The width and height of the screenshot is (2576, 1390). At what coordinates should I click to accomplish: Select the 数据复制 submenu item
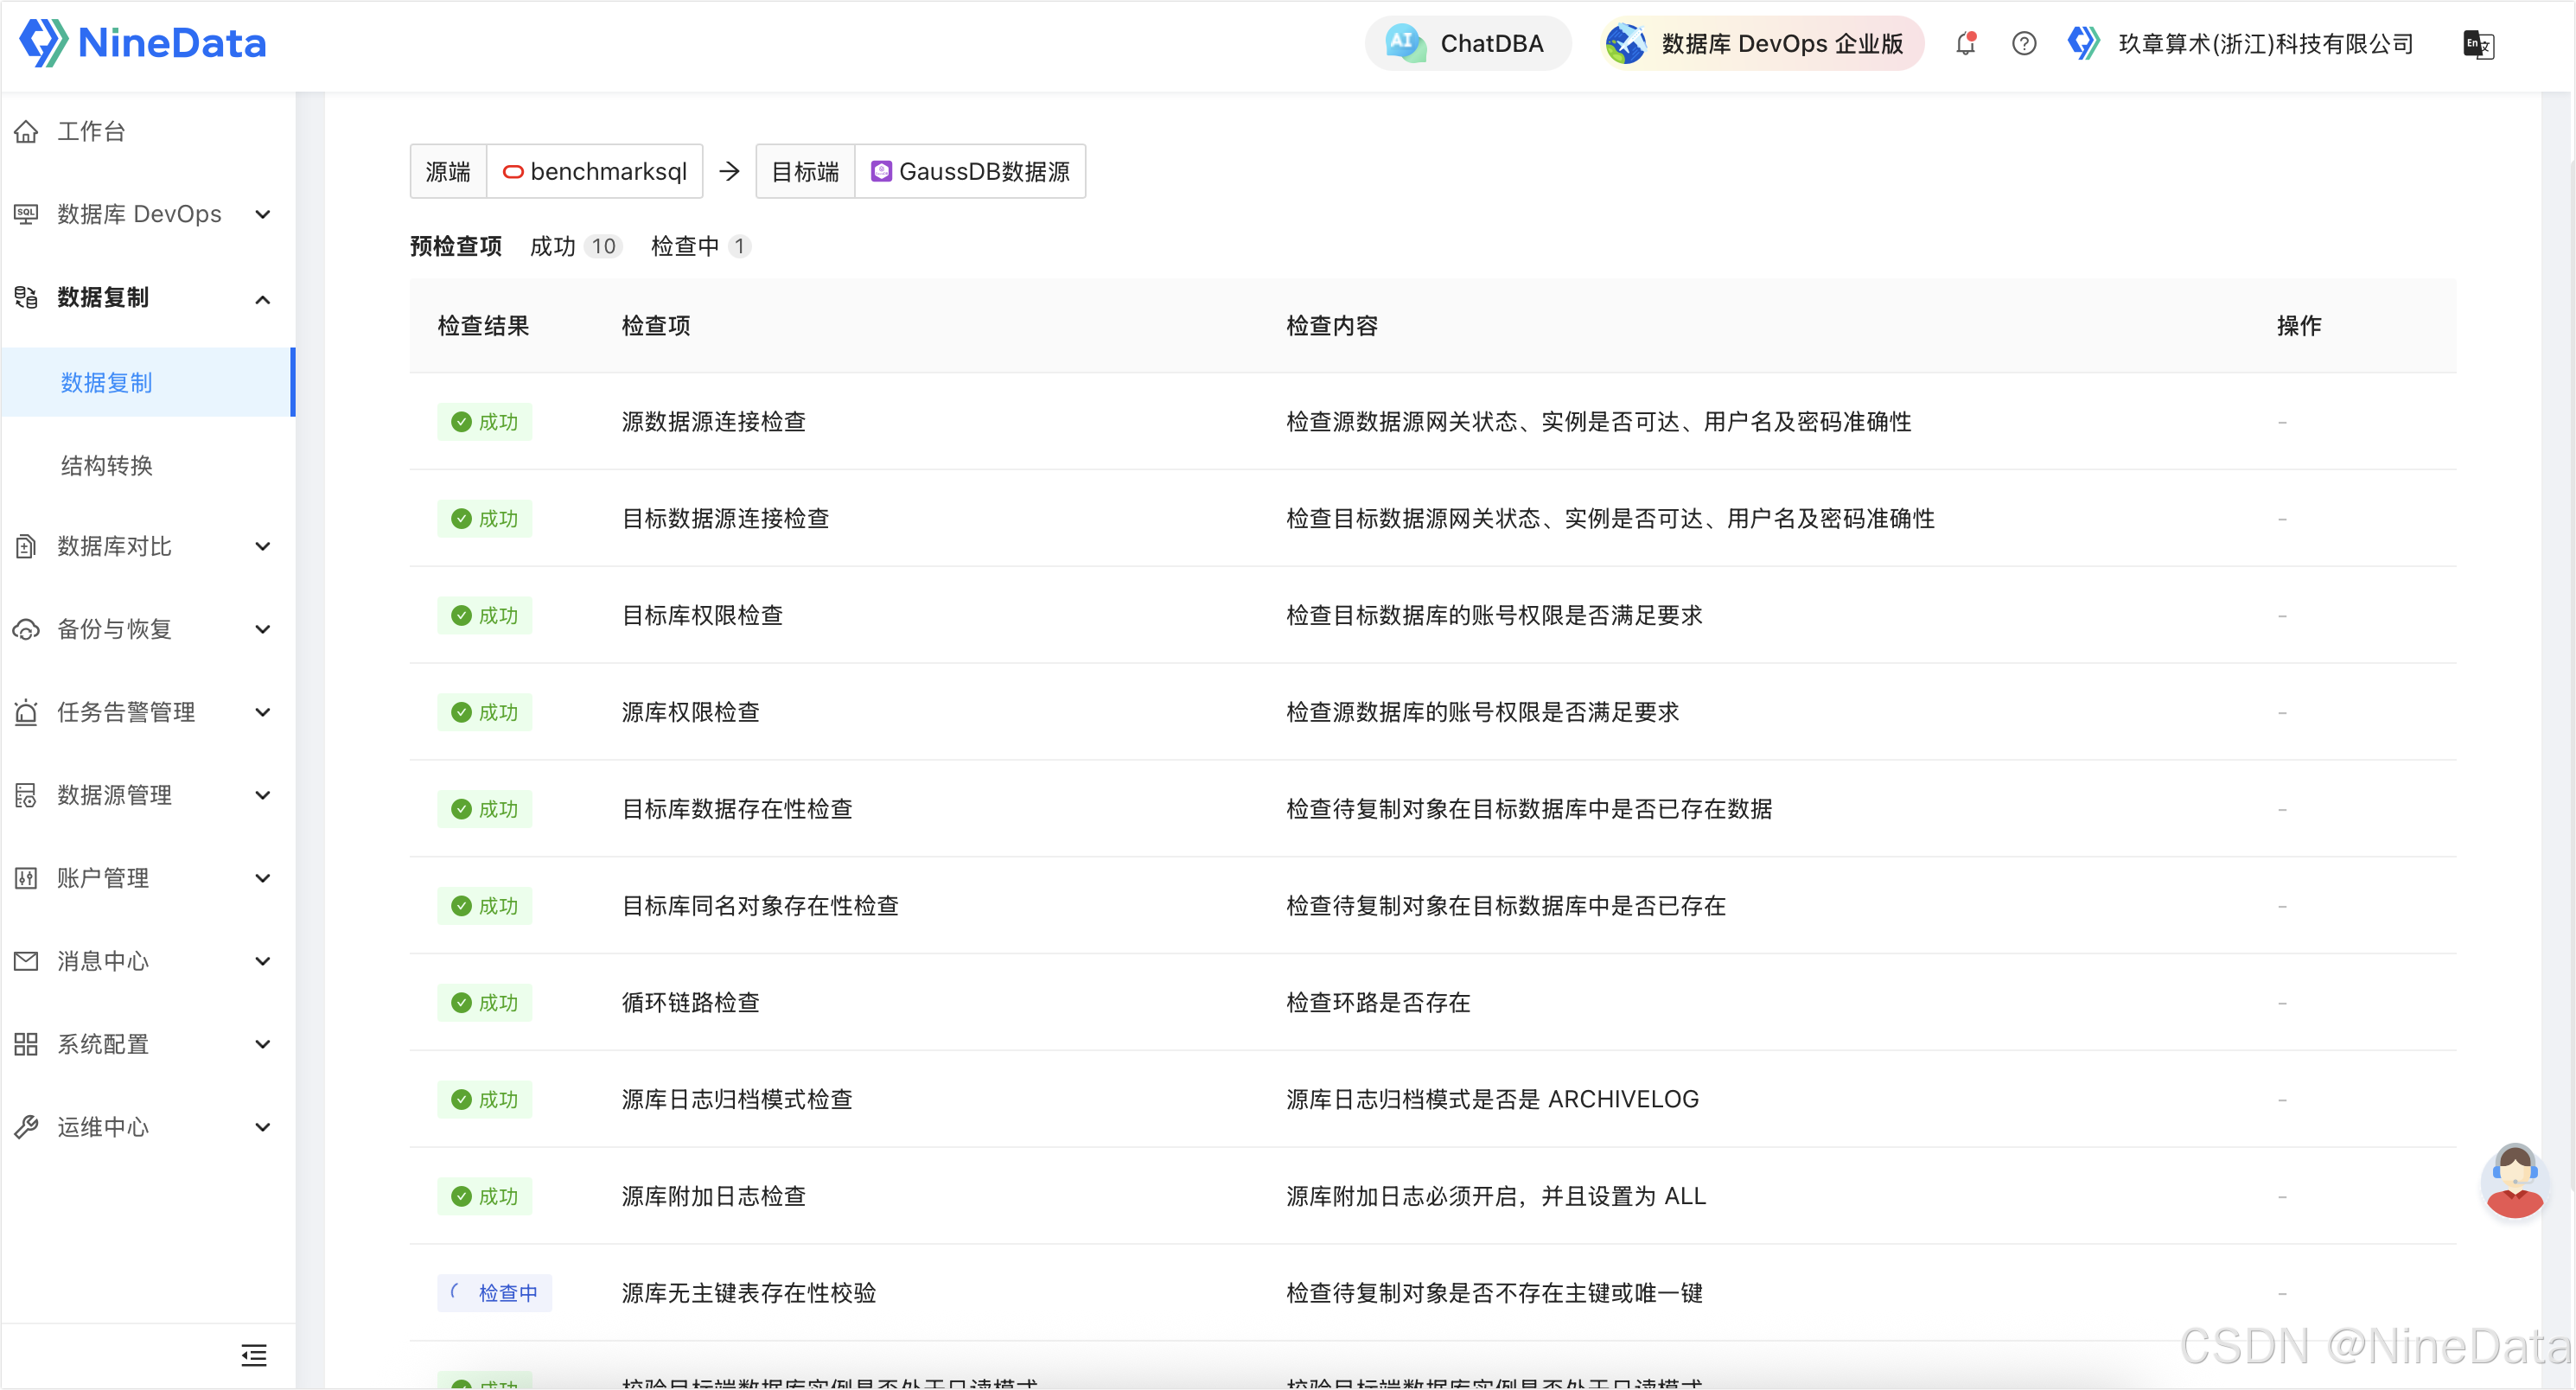(107, 382)
